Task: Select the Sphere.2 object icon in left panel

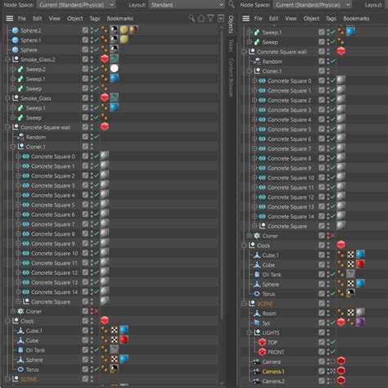Action: click(x=16, y=30)
